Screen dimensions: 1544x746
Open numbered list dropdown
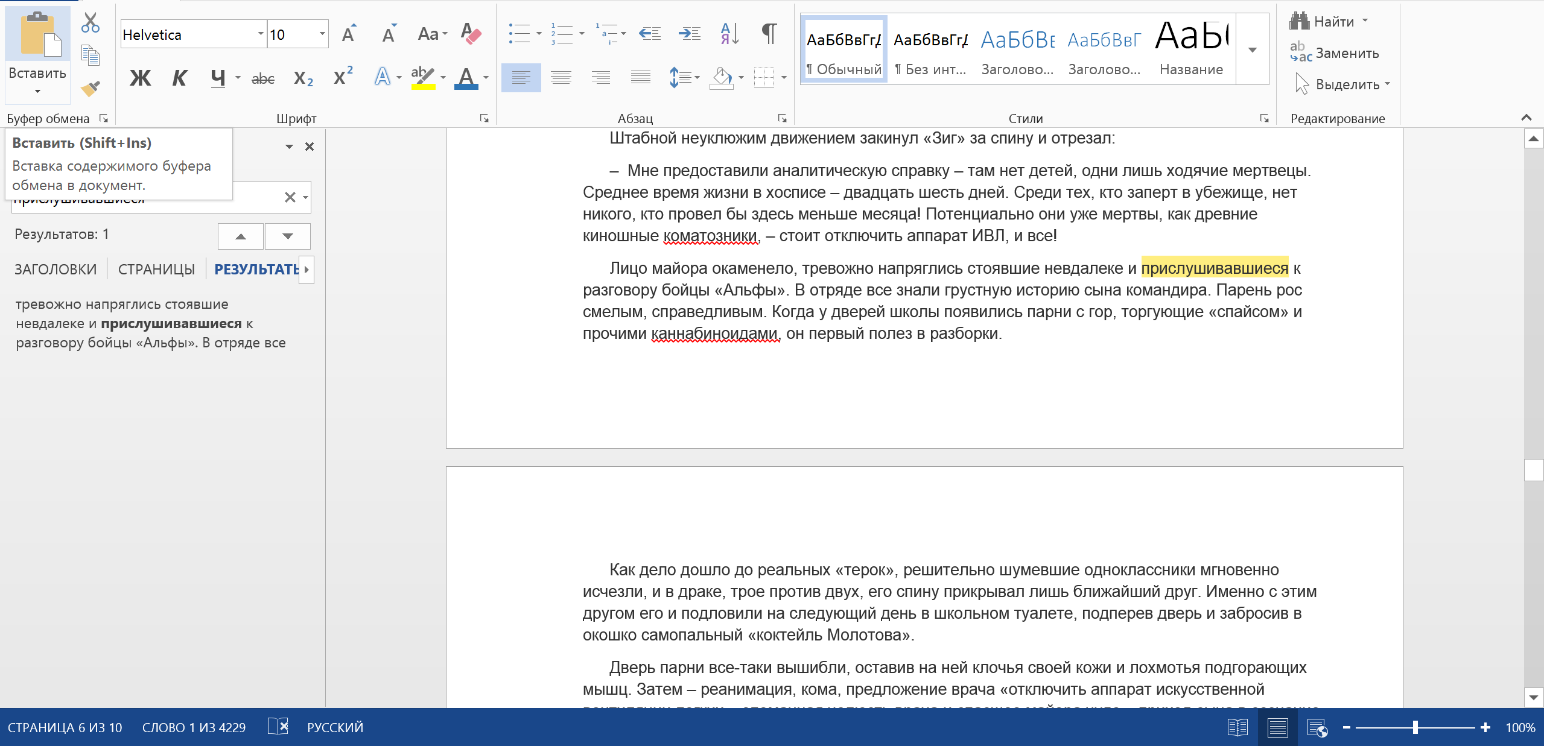(x=582, y=34)
